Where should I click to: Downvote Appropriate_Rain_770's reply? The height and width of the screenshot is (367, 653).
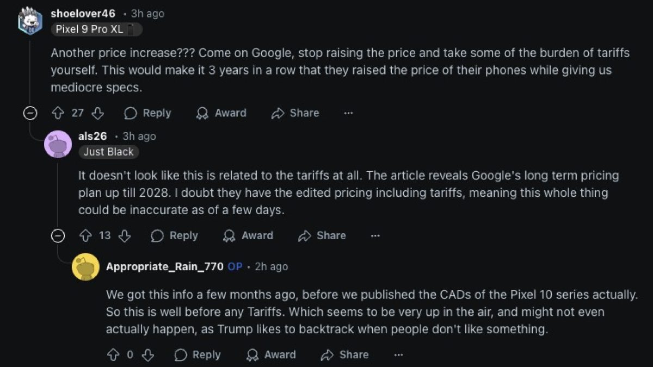147,355
